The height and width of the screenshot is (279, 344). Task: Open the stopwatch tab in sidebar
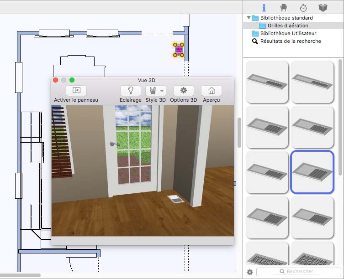coord(303,7)
